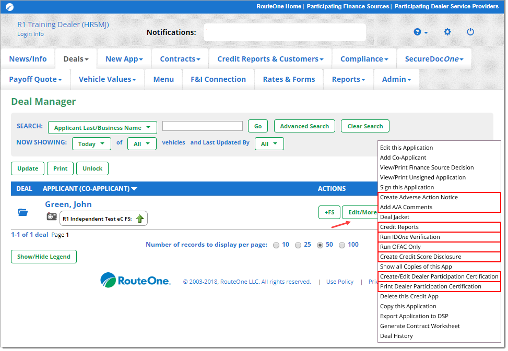Open Deal Jacket from the menu
Viewport: 508px width, 351px height.
coord(395,217)
